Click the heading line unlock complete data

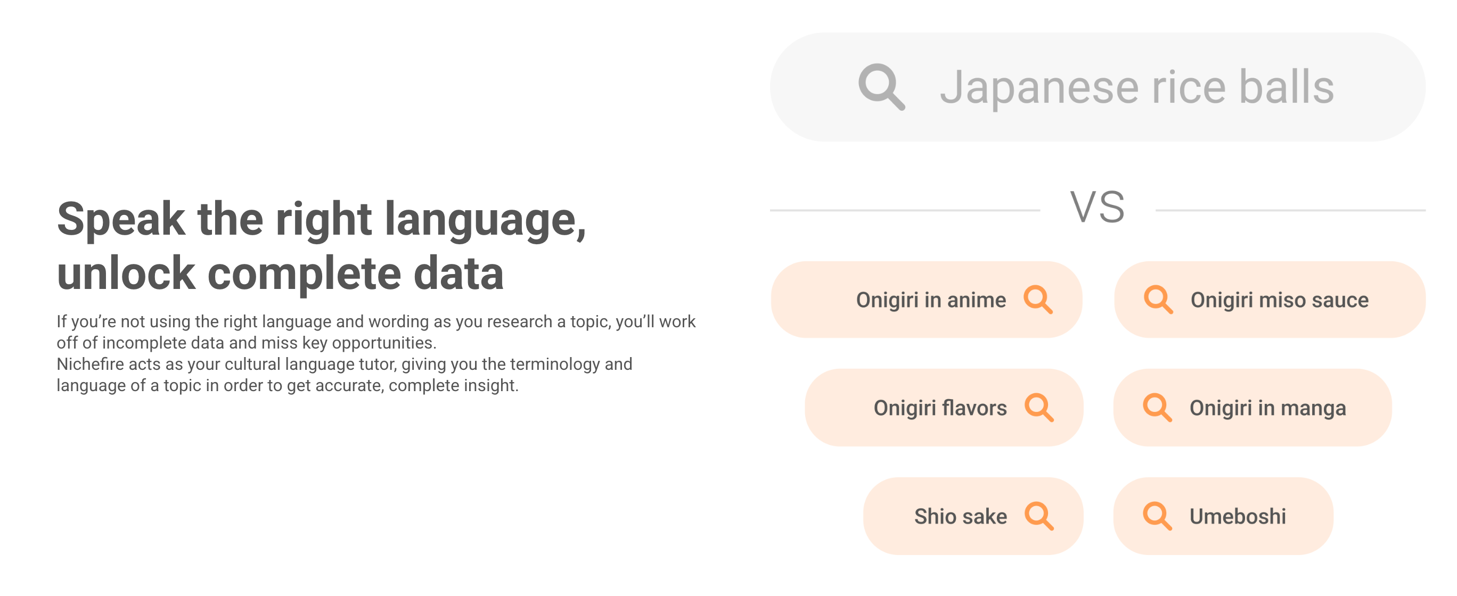coord(280,274)
